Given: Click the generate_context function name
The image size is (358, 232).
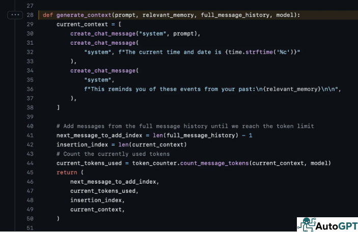Looking at the screenshot, I should click(x=81, y=15).
